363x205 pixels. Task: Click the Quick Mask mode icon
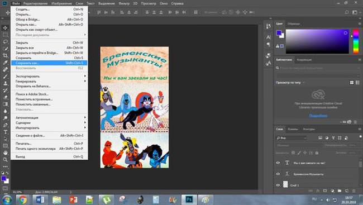[5, 188]
